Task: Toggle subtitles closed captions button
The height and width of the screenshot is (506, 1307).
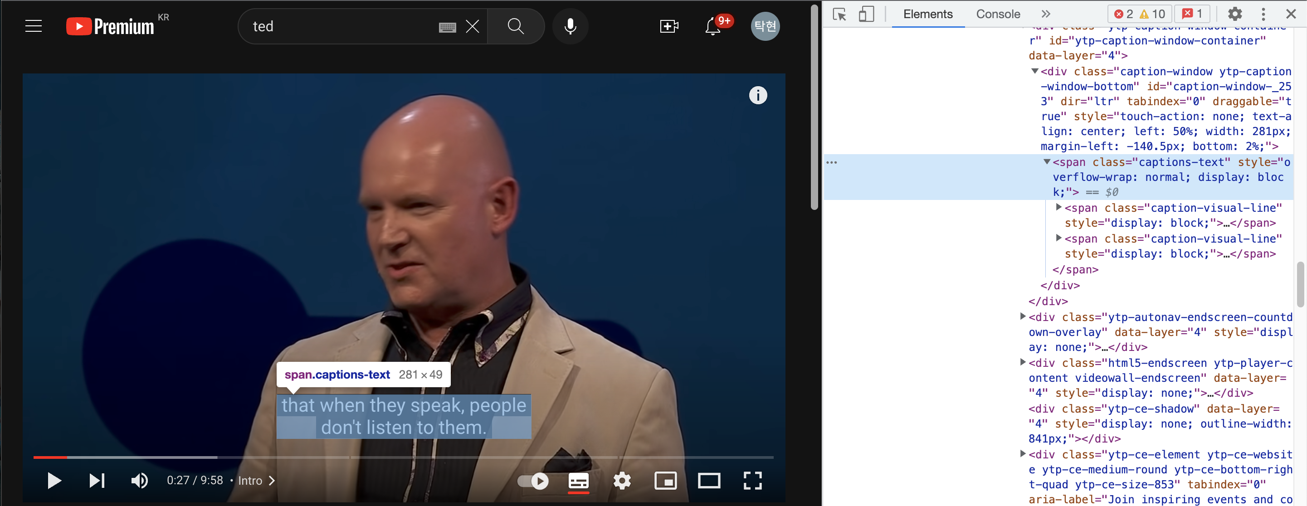Action: click(x=578, y=480)
